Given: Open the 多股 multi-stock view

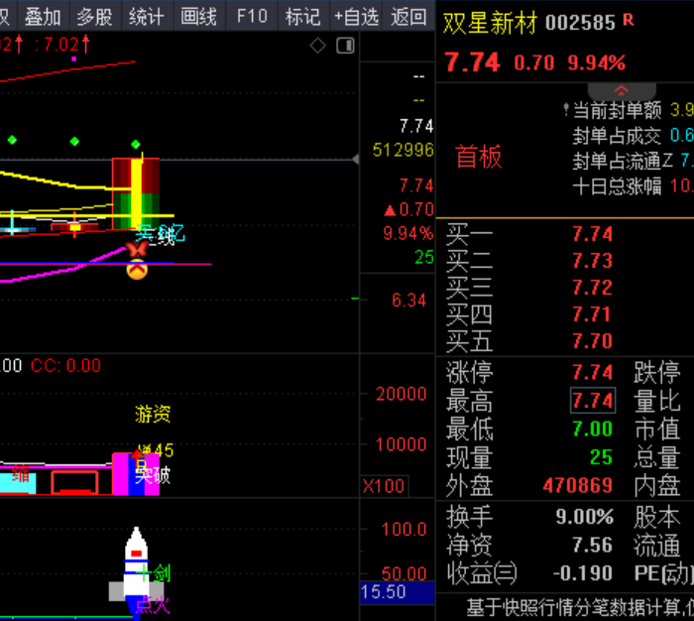Looking at the screenshot, I should [95, 17].
